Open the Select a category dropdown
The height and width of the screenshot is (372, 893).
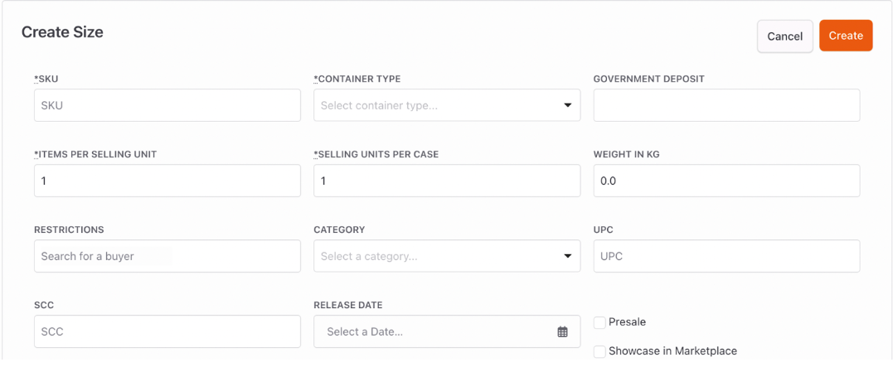(447, 256)
